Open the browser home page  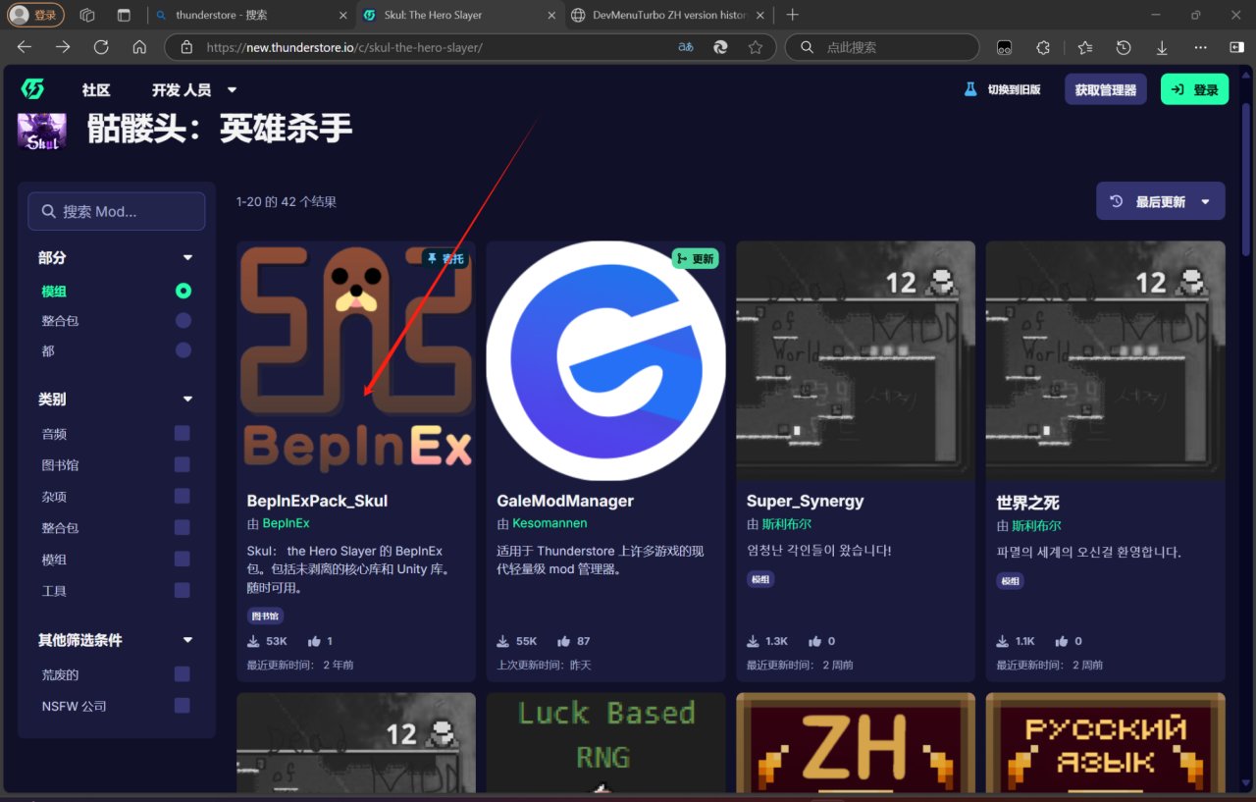(139, 47)
